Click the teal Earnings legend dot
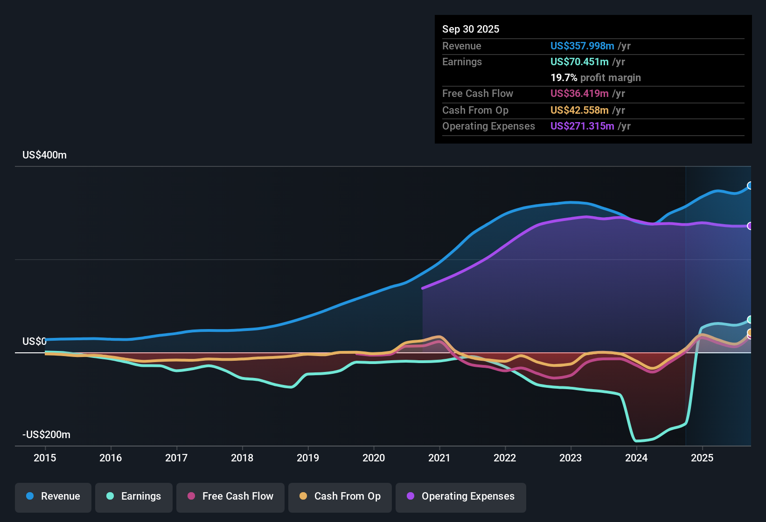The height and width of the screenshot is (522, 766). click(x=109, y=496)
